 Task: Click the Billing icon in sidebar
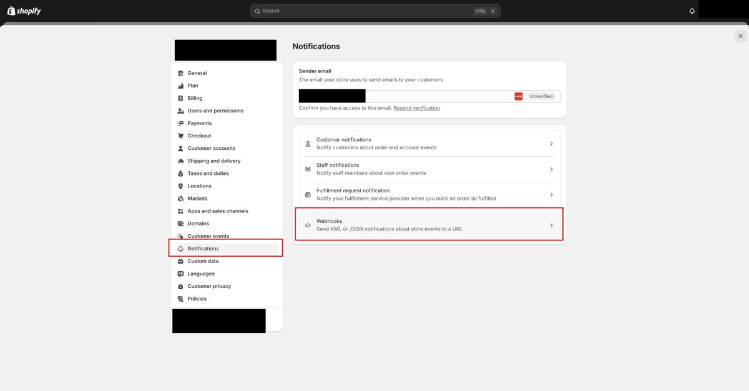(181, 98)
